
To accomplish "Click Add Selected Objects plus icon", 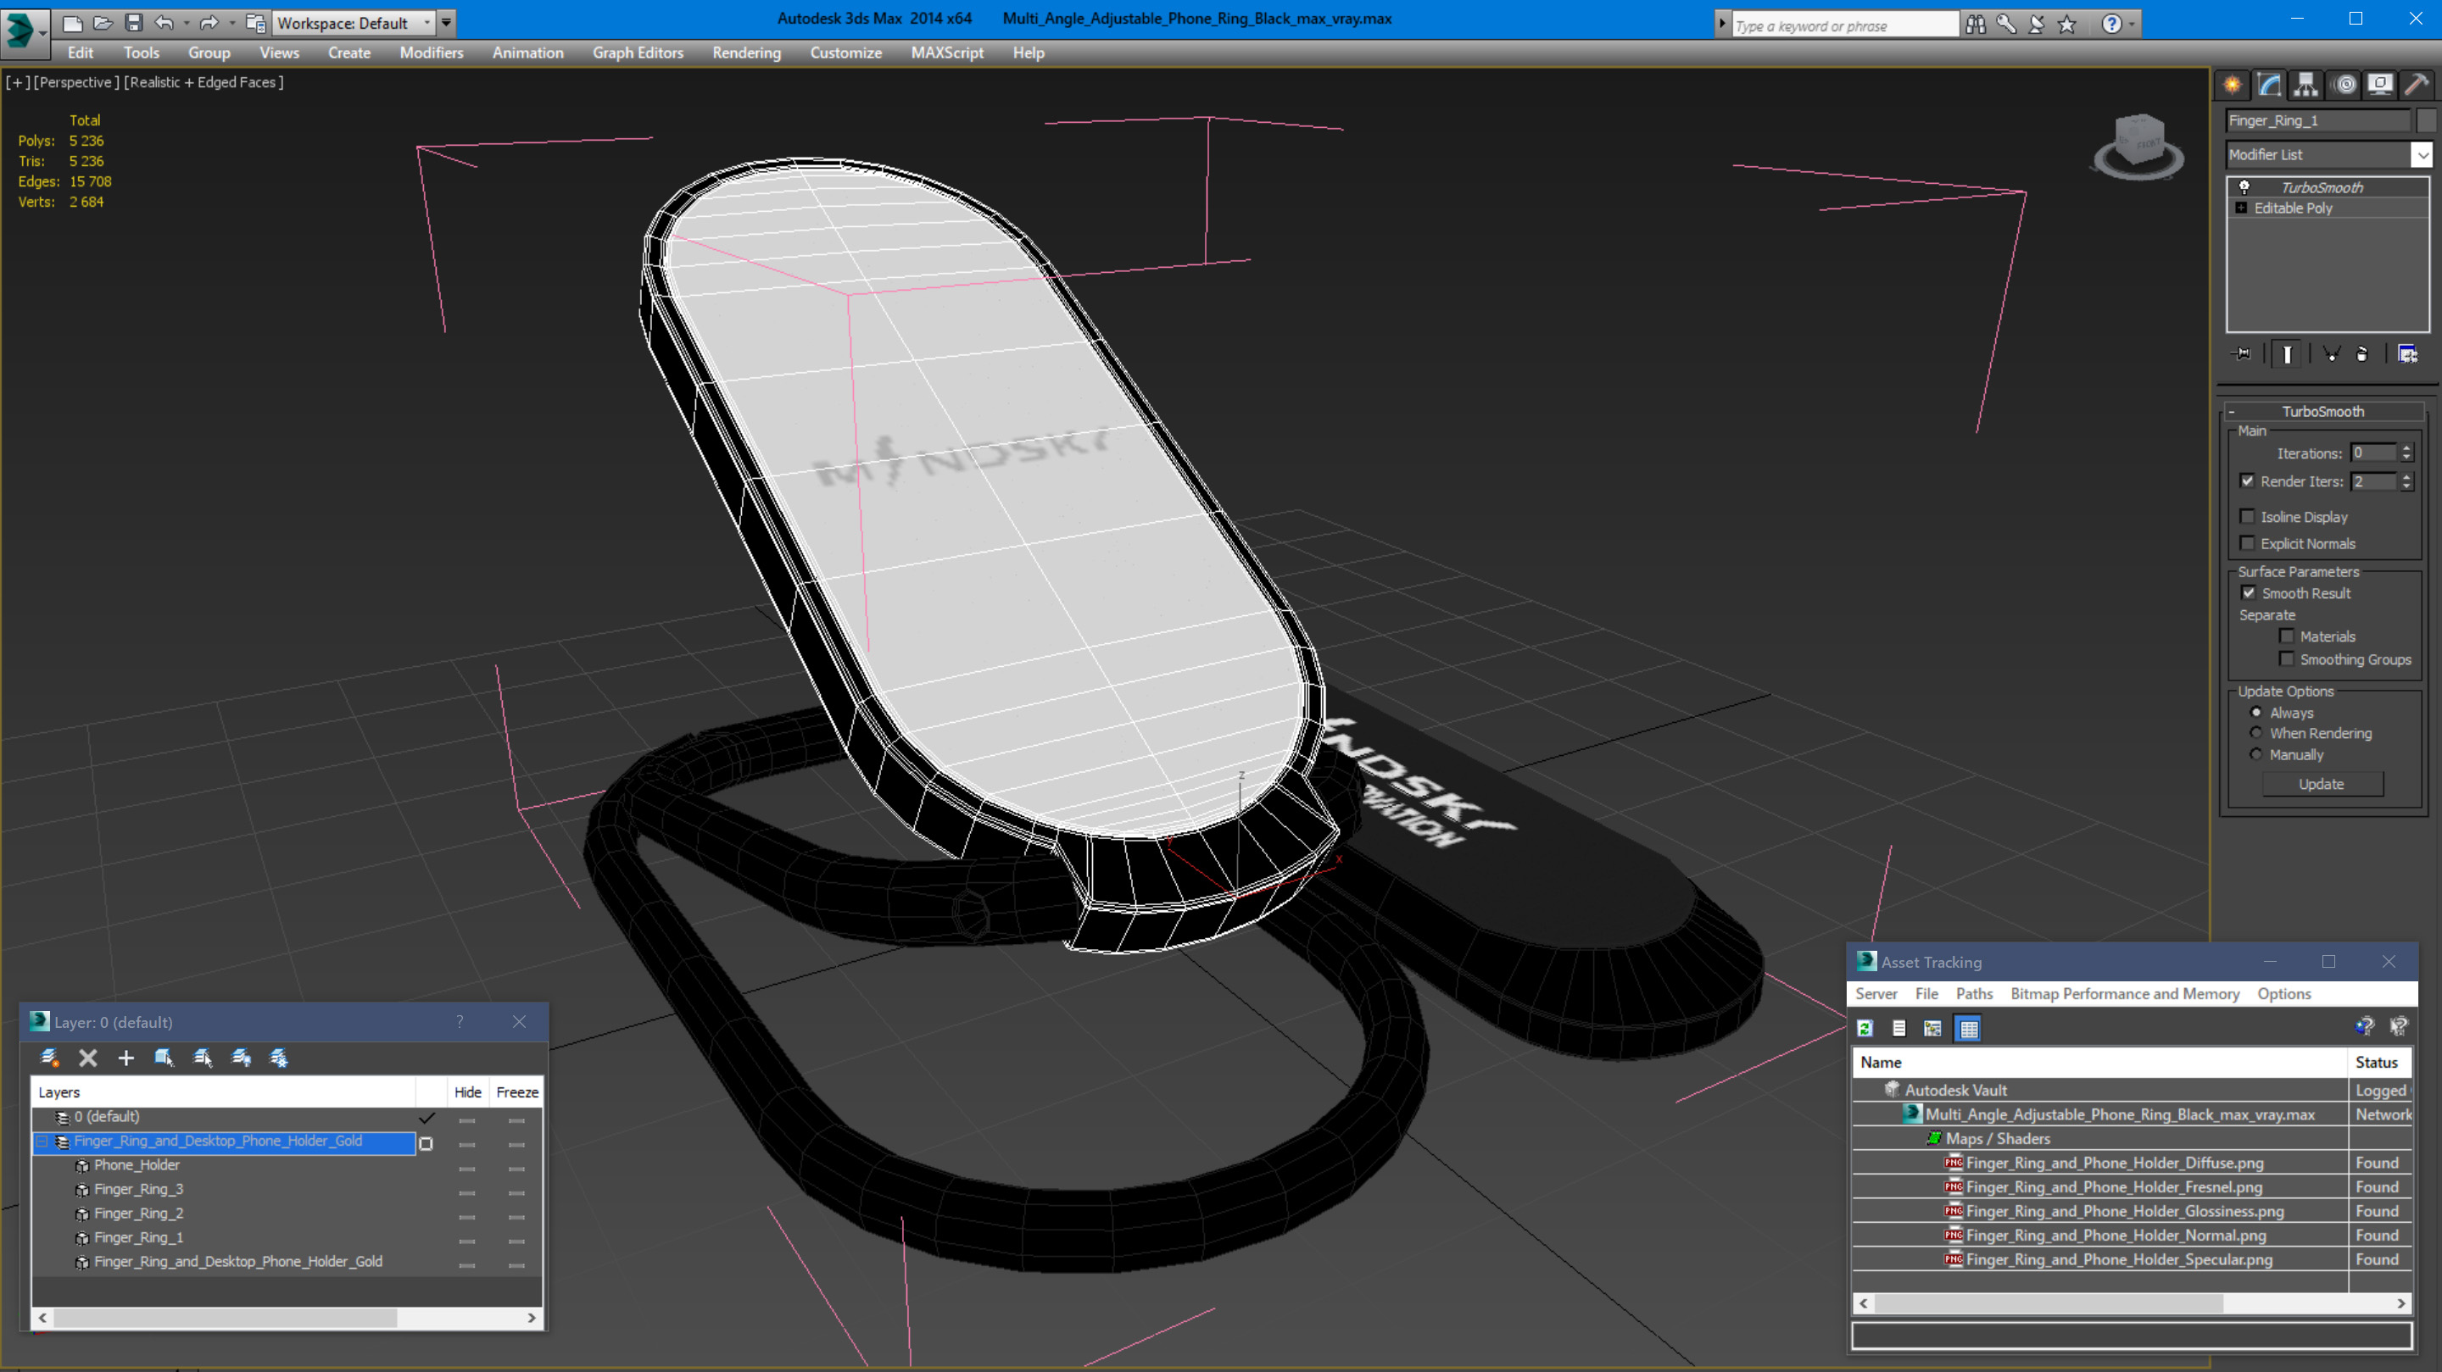I will [126, 1058].
